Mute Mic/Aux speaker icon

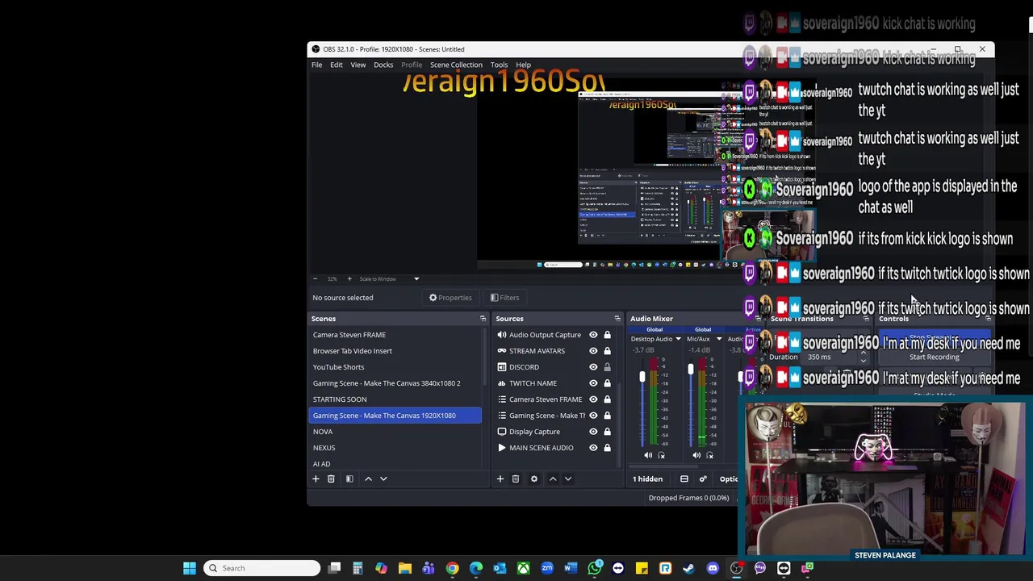[x=696, y=455]
